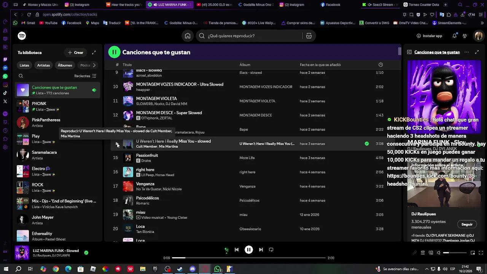Open Canciones que te gustan panel title link
The height and width of the screenshot is (274, 487).
tap(437, 52)
